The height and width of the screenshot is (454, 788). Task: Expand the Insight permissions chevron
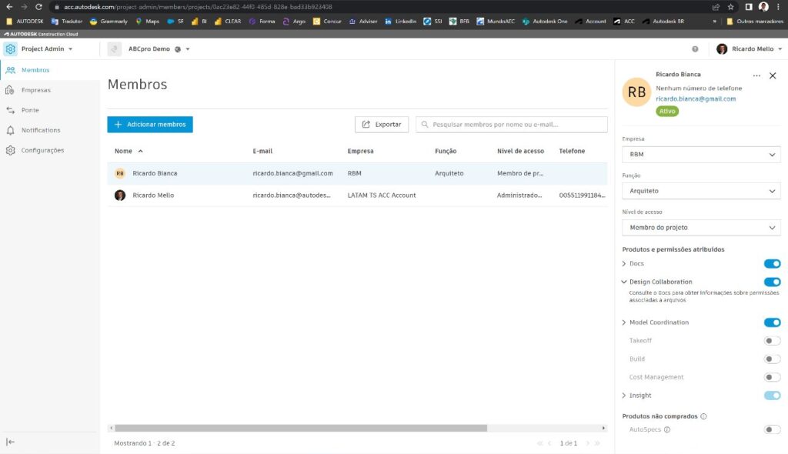click(x=624, y=396)
